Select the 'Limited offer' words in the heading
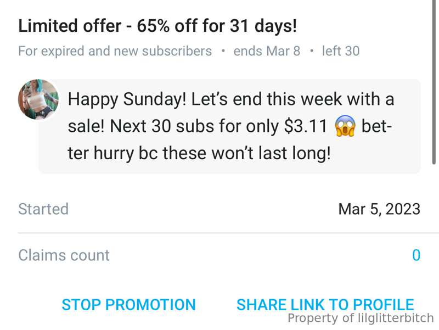Screen dimensions: 439x330 70,26
